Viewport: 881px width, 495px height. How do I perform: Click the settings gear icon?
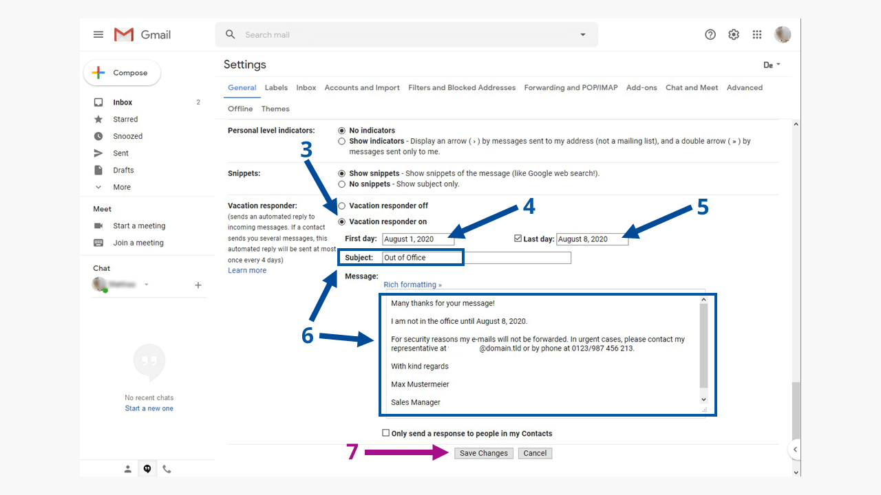point(733,34)
